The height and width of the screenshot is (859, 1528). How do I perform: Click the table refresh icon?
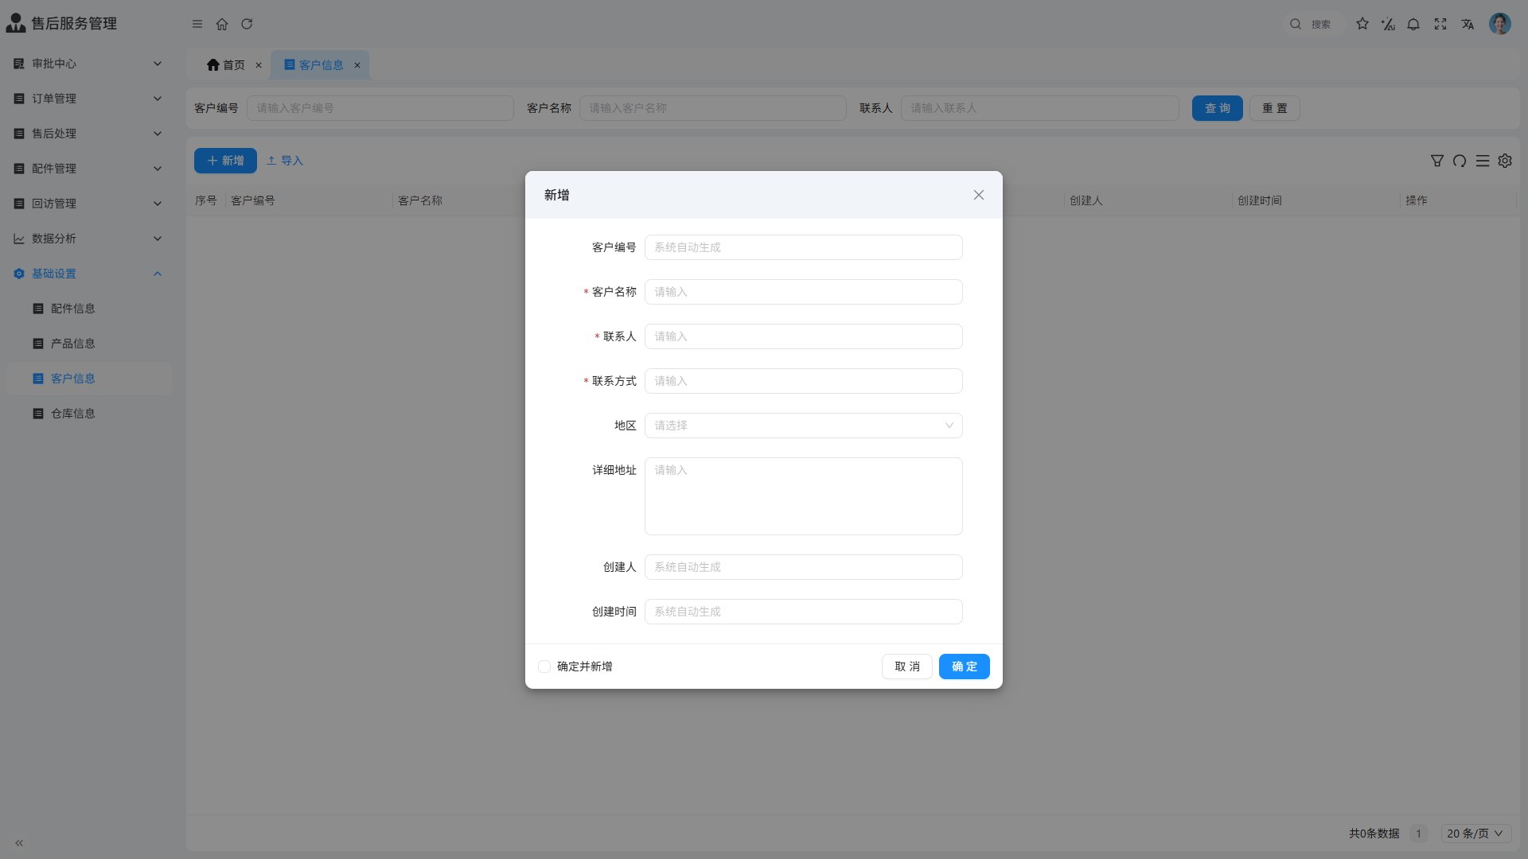click(x=1460, y=161)
